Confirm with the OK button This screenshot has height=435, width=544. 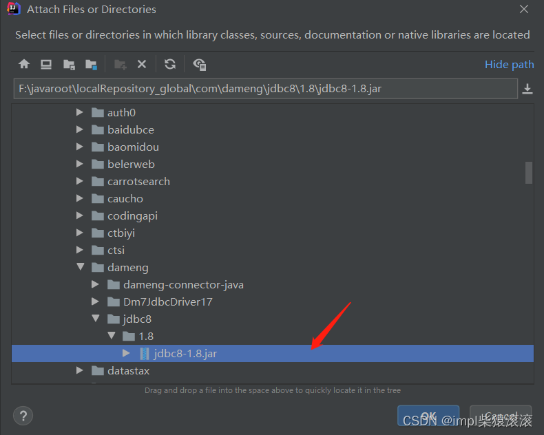tap(428, 416)
